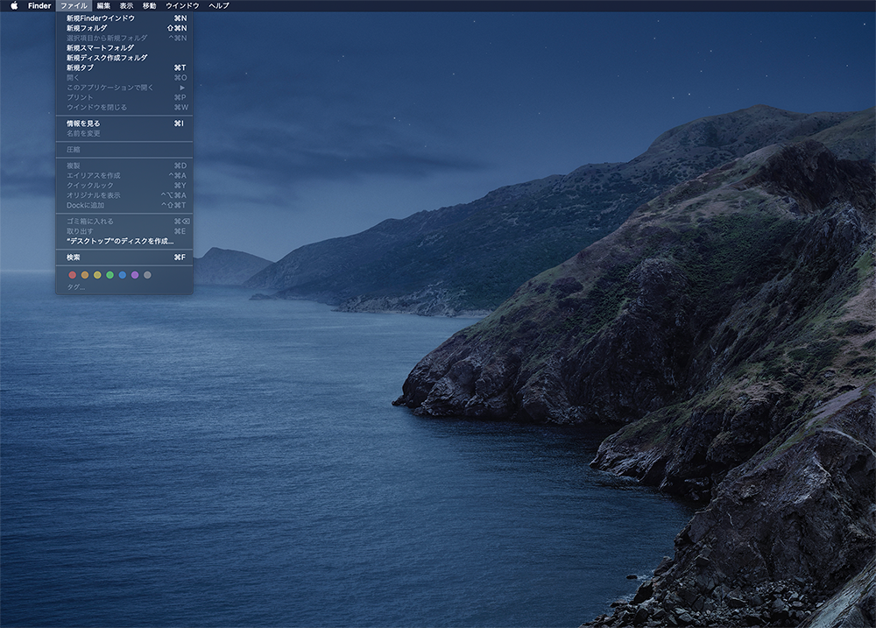Select the gray tag color dot
Image resolution: width=876 pixels, height=628 pixels.
[147, 275]
